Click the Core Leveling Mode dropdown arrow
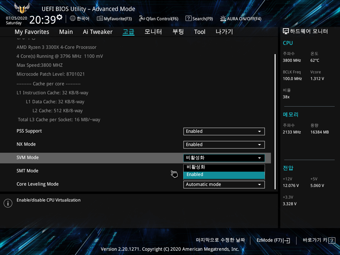Image resolution: width=340 pixels, height=255 pixels. pos(259,185)
